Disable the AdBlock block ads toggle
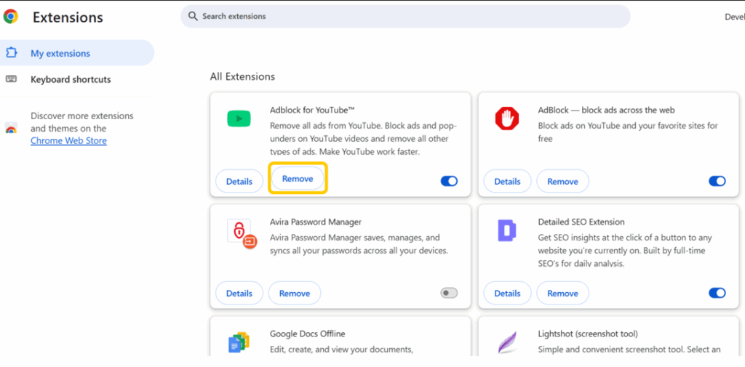Screen dimensions: 745x367 (717, 181)
